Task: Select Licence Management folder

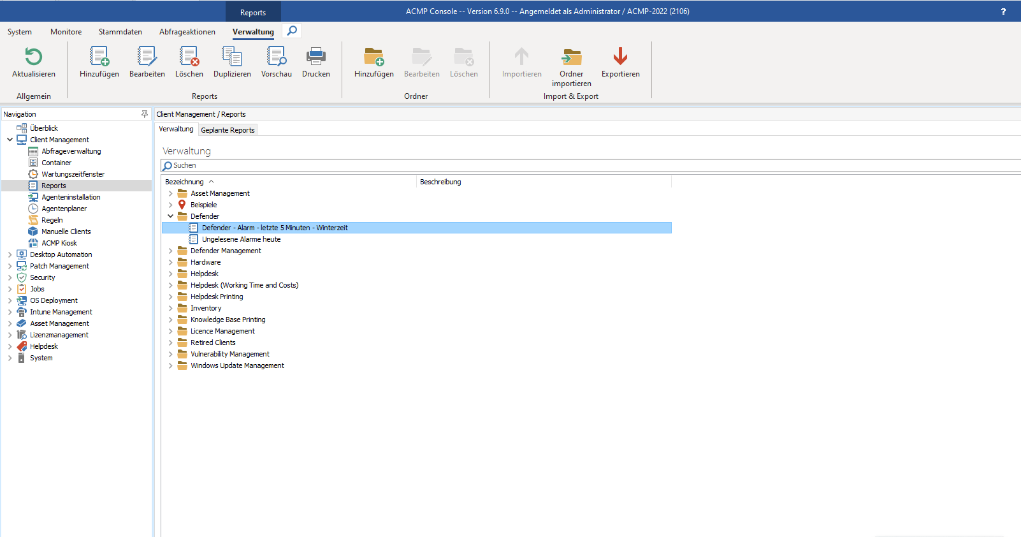Action: (222, 331)
